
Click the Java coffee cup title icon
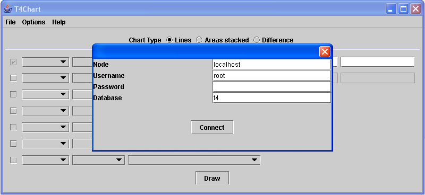(8, 8)
